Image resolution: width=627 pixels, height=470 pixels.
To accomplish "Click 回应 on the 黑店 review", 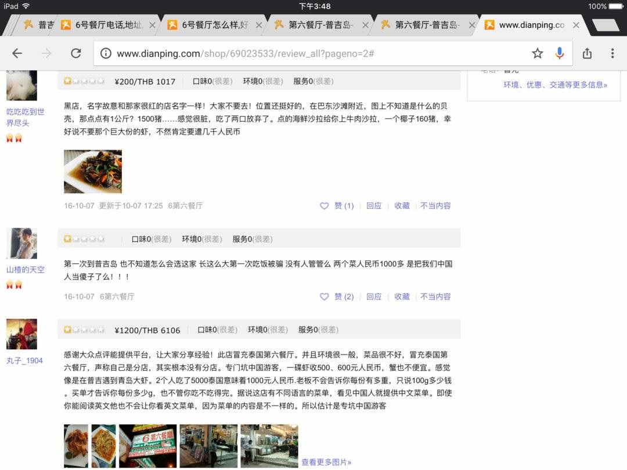I will [x=374, y=206].
